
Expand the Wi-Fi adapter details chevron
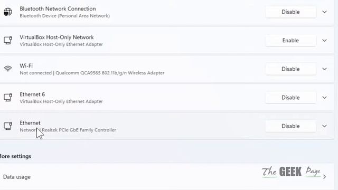point(324,69)
